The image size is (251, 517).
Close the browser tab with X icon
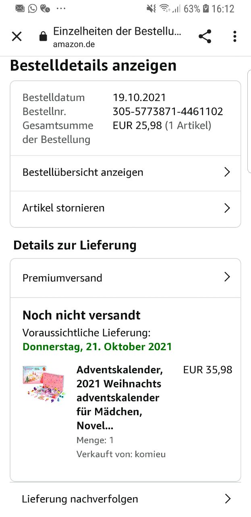17,37
